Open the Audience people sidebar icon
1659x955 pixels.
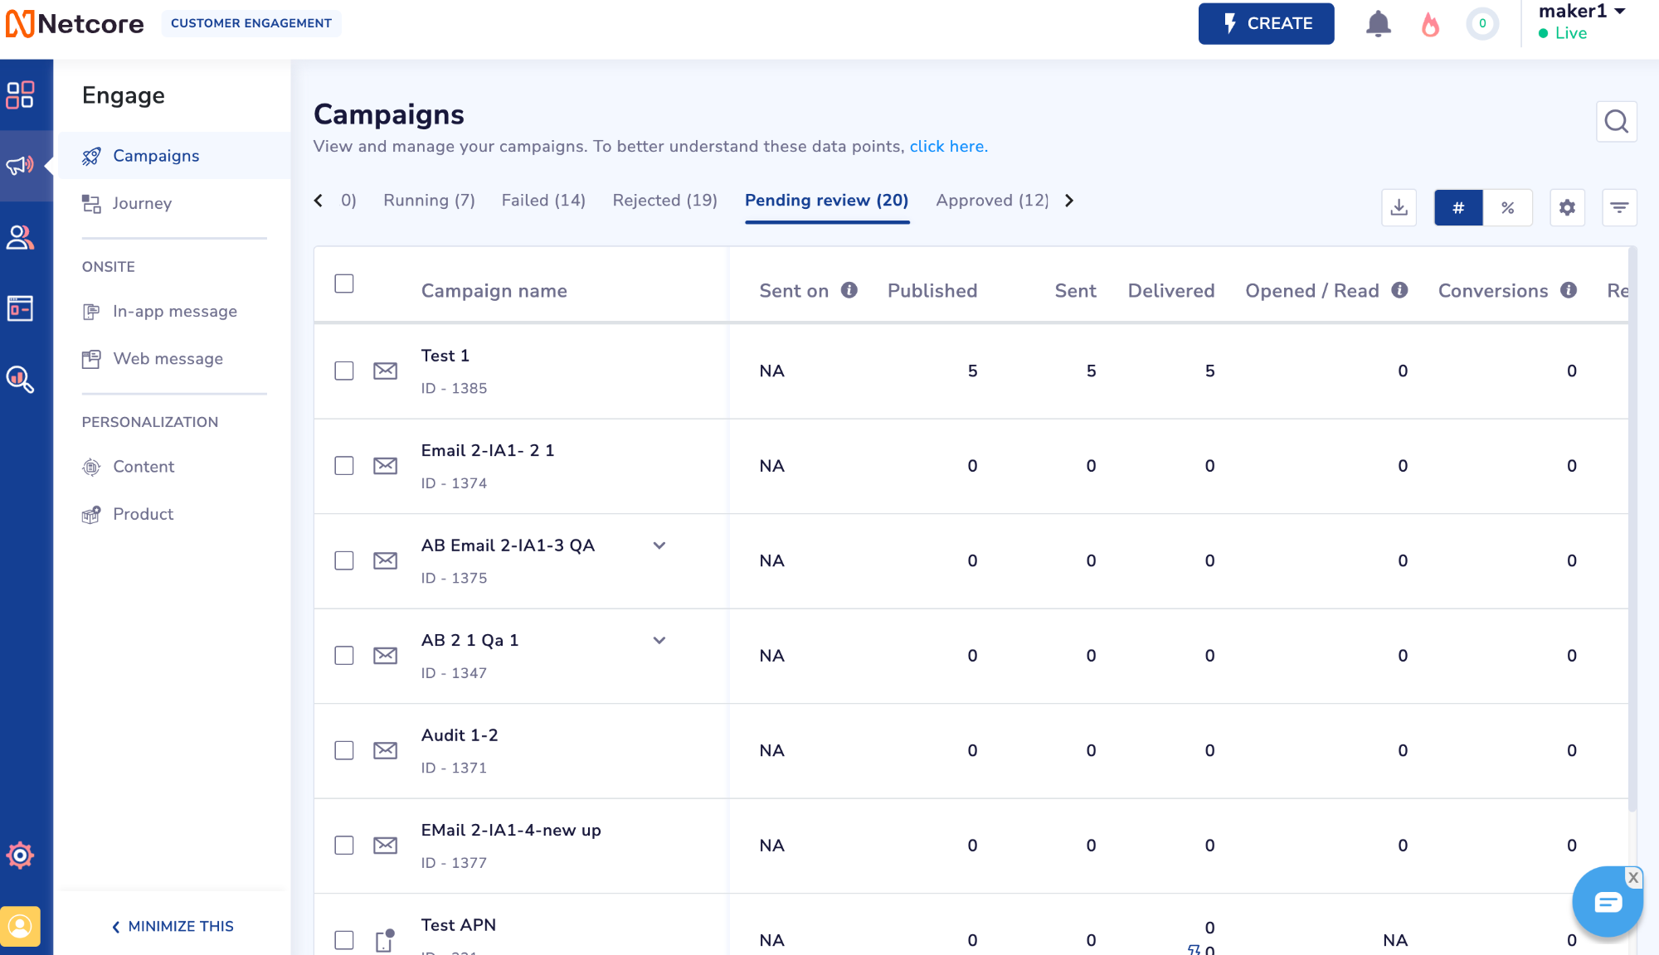(x=20, y=238)
